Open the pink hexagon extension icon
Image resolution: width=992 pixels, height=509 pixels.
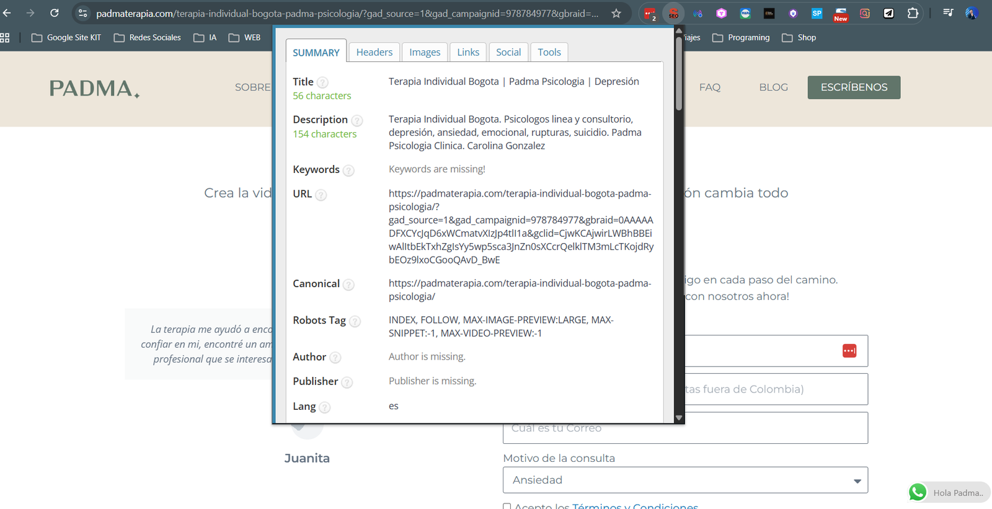(721, 13)
